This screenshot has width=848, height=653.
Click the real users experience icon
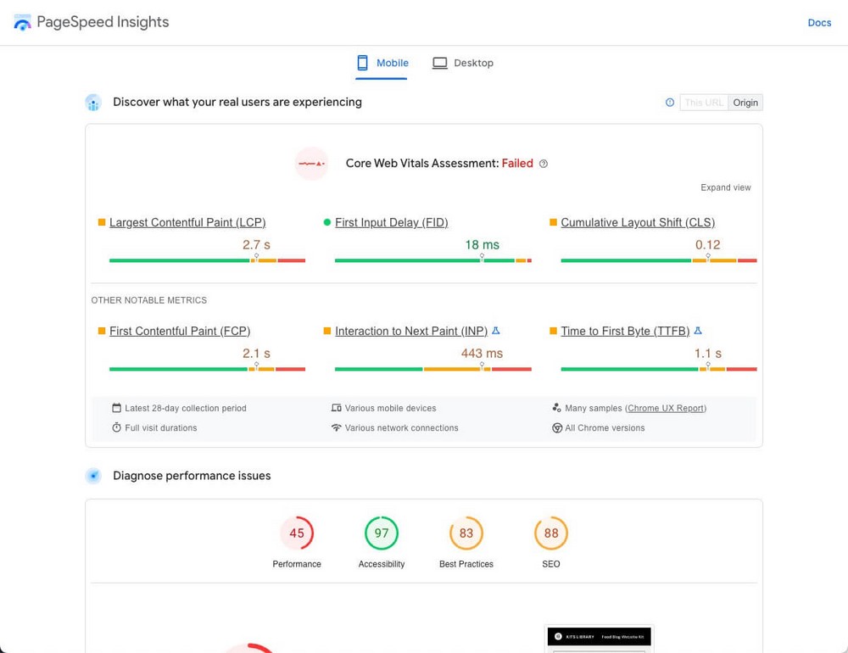93,103
